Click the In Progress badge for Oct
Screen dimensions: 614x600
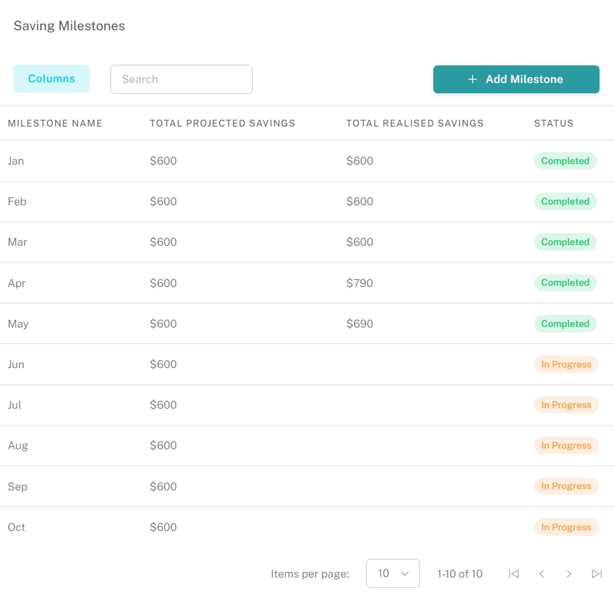click(566, 527)
